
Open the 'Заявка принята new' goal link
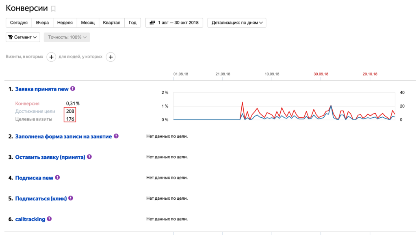click(42, 89)
